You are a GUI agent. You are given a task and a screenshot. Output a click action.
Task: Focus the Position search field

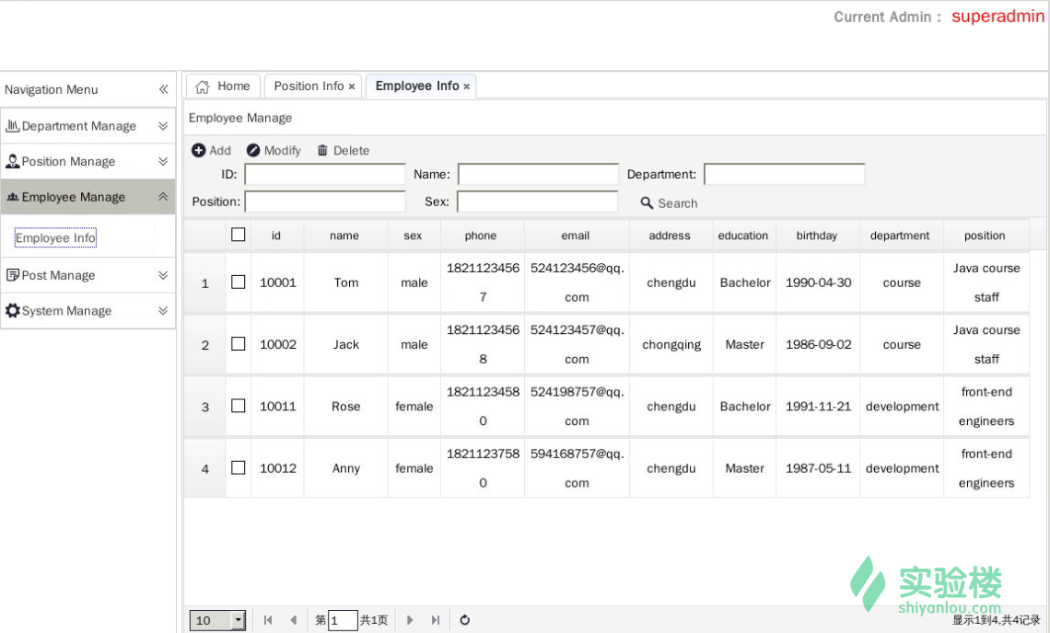[325, 201]
